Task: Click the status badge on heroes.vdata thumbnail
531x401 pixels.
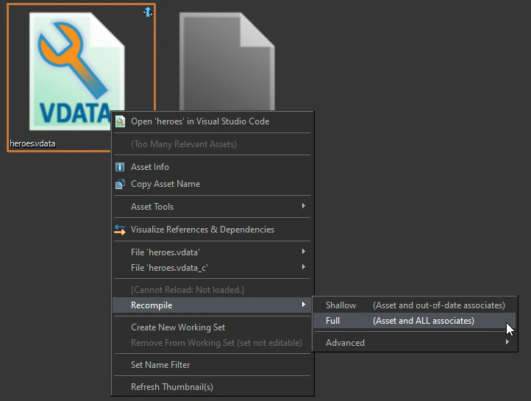Action: [x=147, y=12]
